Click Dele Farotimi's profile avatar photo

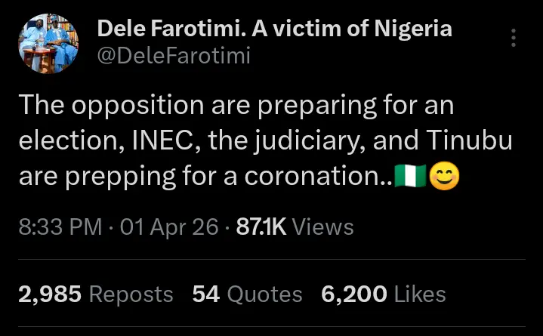click(45, 44)
